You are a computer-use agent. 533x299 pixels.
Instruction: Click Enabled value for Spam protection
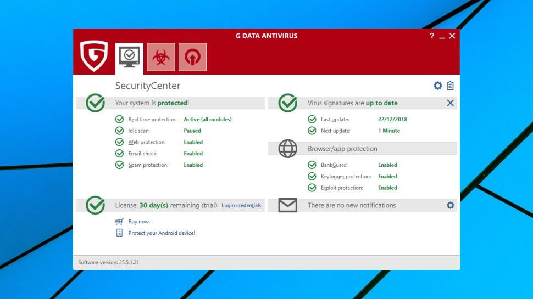click(193, 165)
